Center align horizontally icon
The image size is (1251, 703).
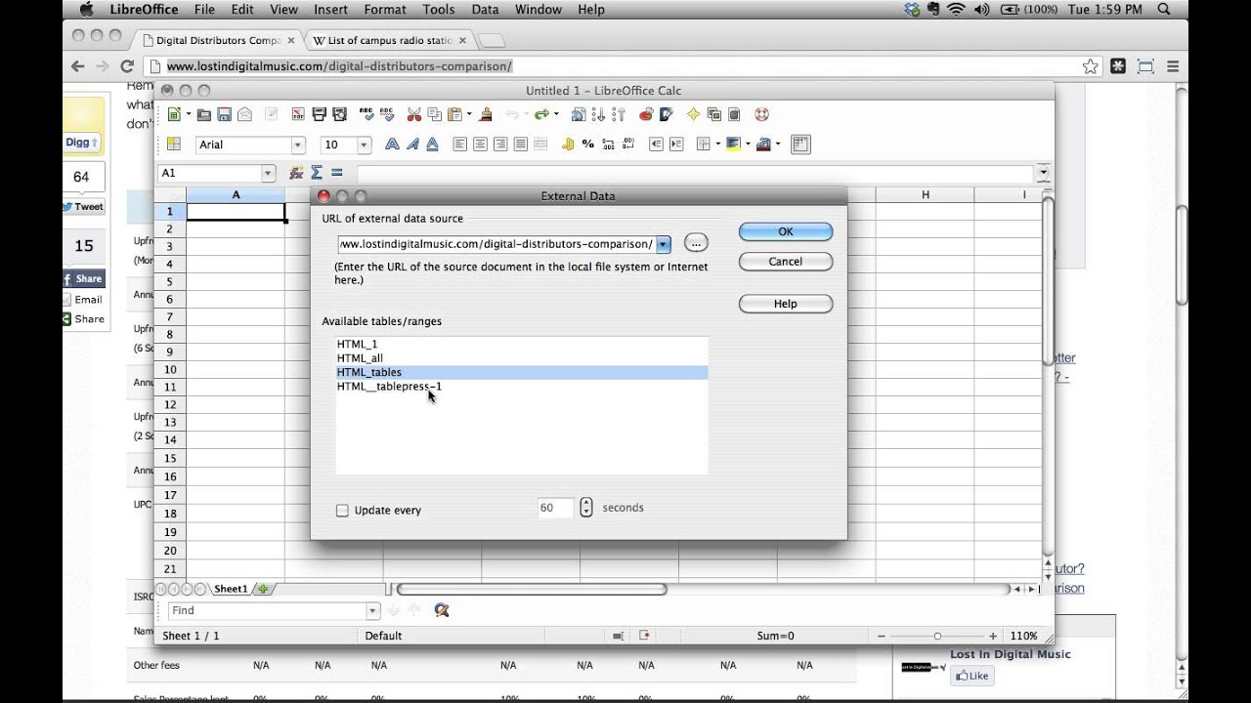[x=480, y=145]
